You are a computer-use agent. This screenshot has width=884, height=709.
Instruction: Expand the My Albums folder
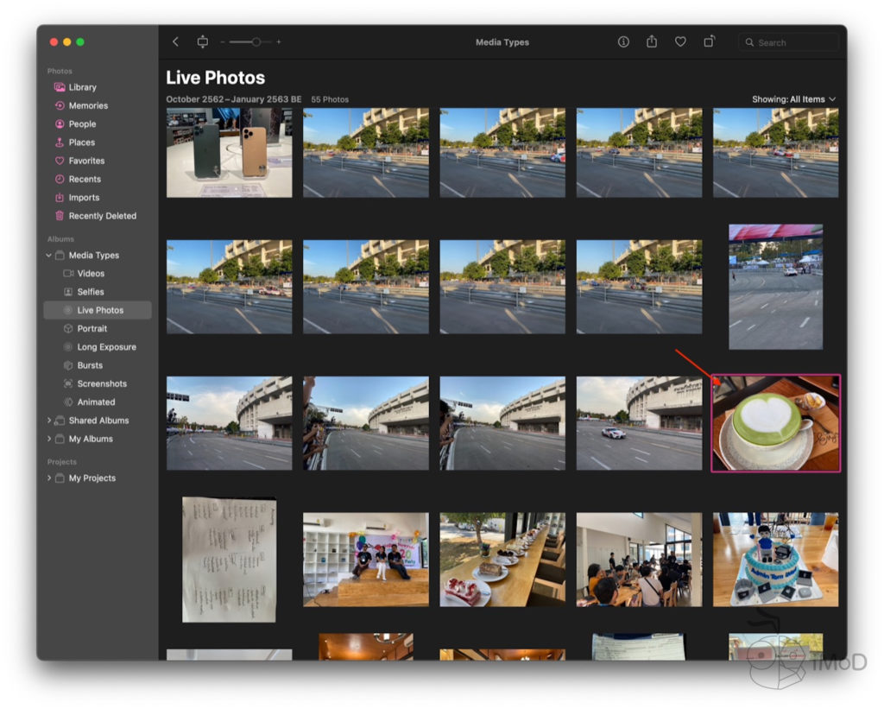(x=49, y=439)
